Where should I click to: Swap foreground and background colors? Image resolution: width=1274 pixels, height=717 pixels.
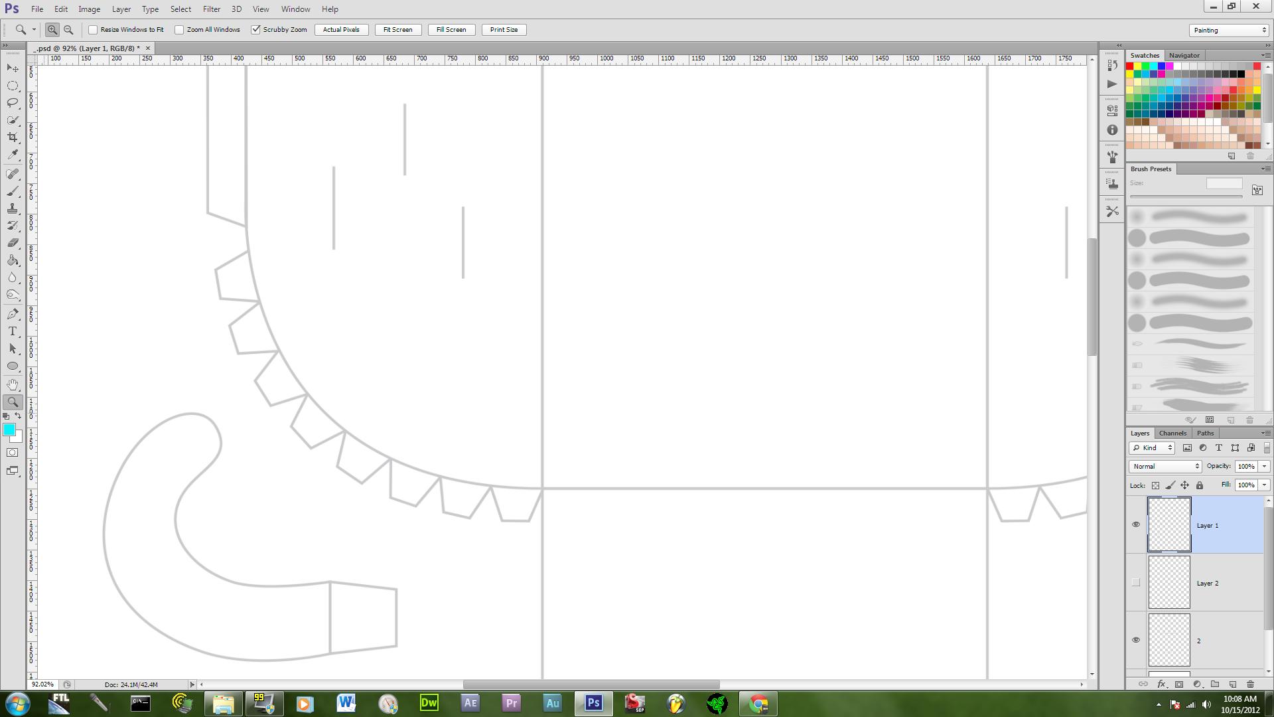pos(19,416)
